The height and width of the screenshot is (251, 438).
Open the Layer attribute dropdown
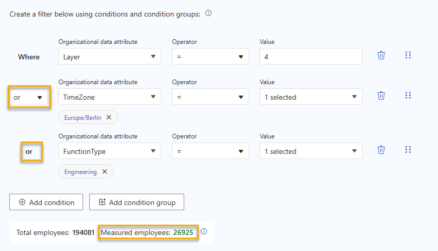[109, 57]
